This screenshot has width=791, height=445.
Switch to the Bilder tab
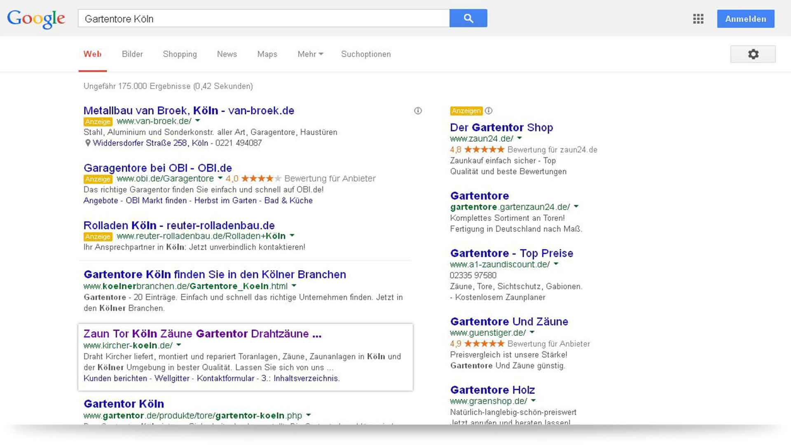coord(132,54)
